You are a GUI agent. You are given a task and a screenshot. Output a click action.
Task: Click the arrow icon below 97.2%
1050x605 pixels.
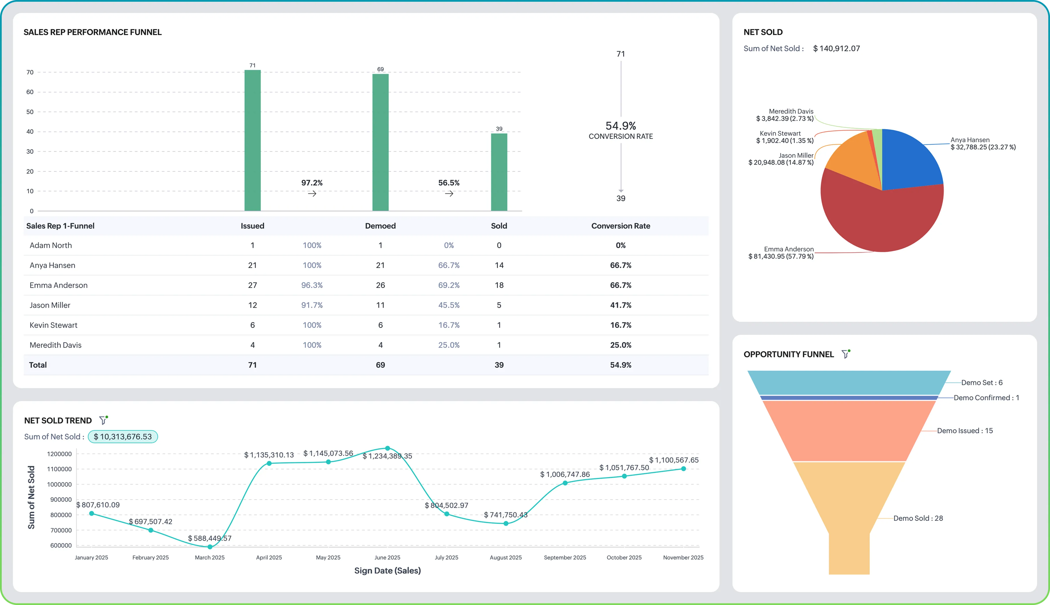coord(312,194)
